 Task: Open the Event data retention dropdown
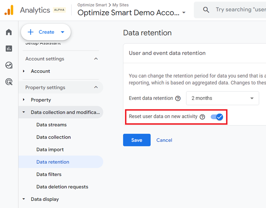[x=222, y=98]
